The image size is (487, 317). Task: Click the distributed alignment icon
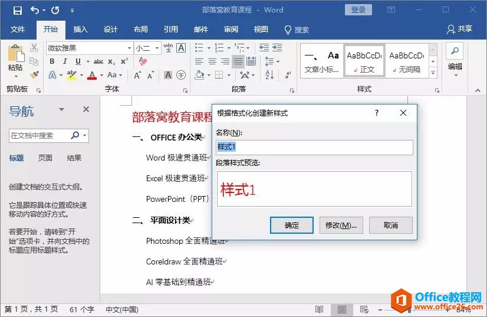click(x=251, y=61)
